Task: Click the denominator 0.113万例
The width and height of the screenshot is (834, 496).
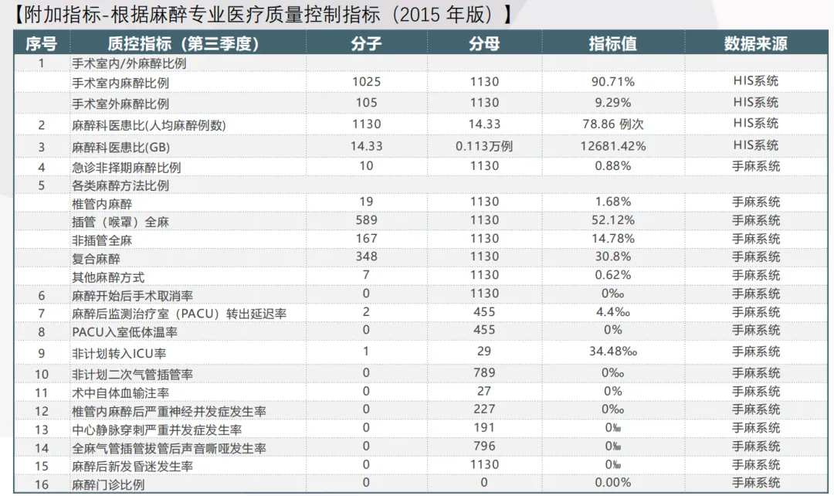Action: (484, 146)
